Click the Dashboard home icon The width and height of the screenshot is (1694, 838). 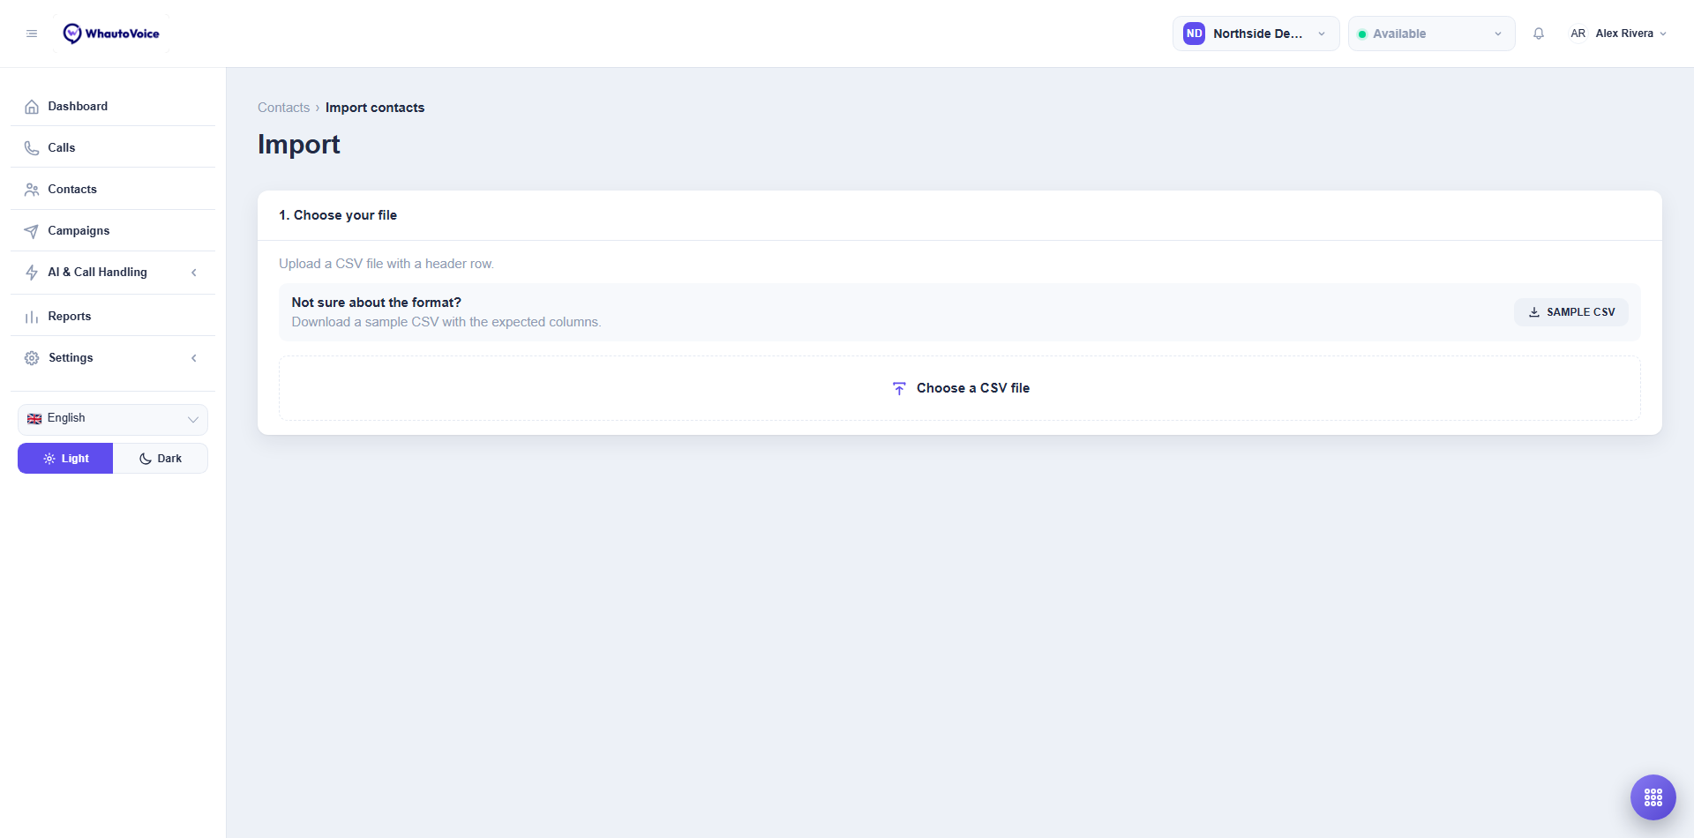pos(32,107)
